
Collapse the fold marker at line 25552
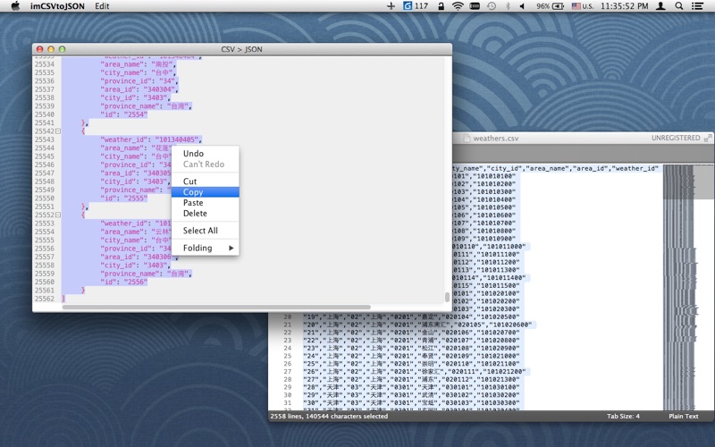pos(58,215)
